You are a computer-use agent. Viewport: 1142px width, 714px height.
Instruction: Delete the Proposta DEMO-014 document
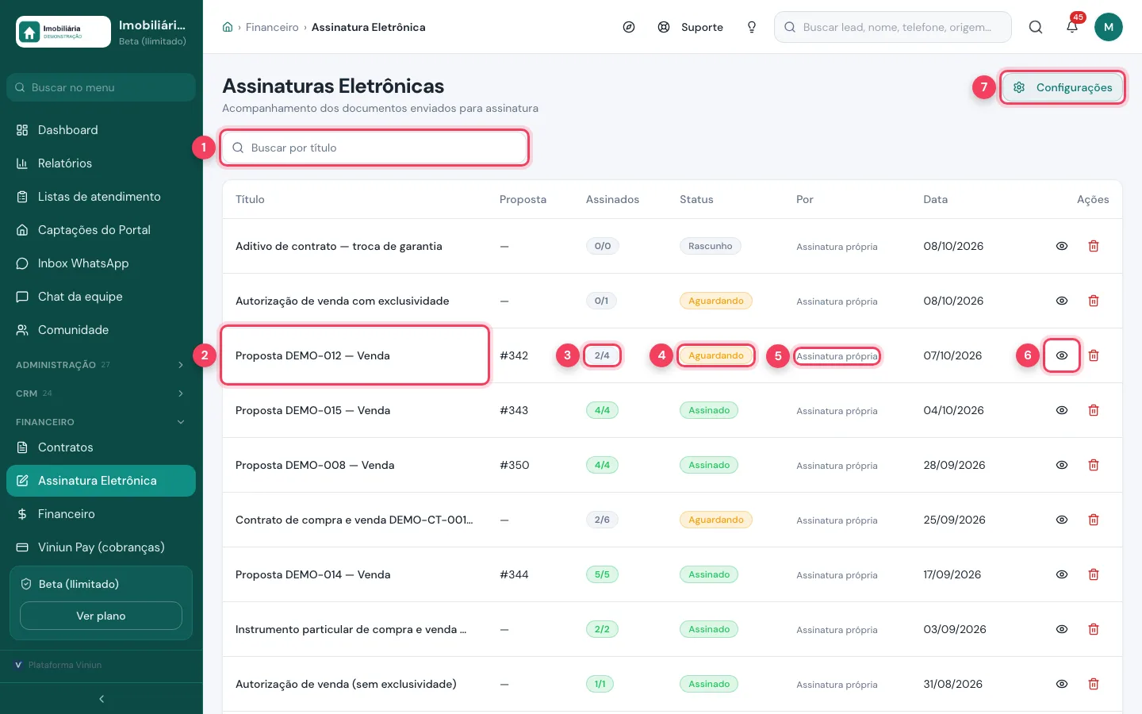(x=1094, y=574)
